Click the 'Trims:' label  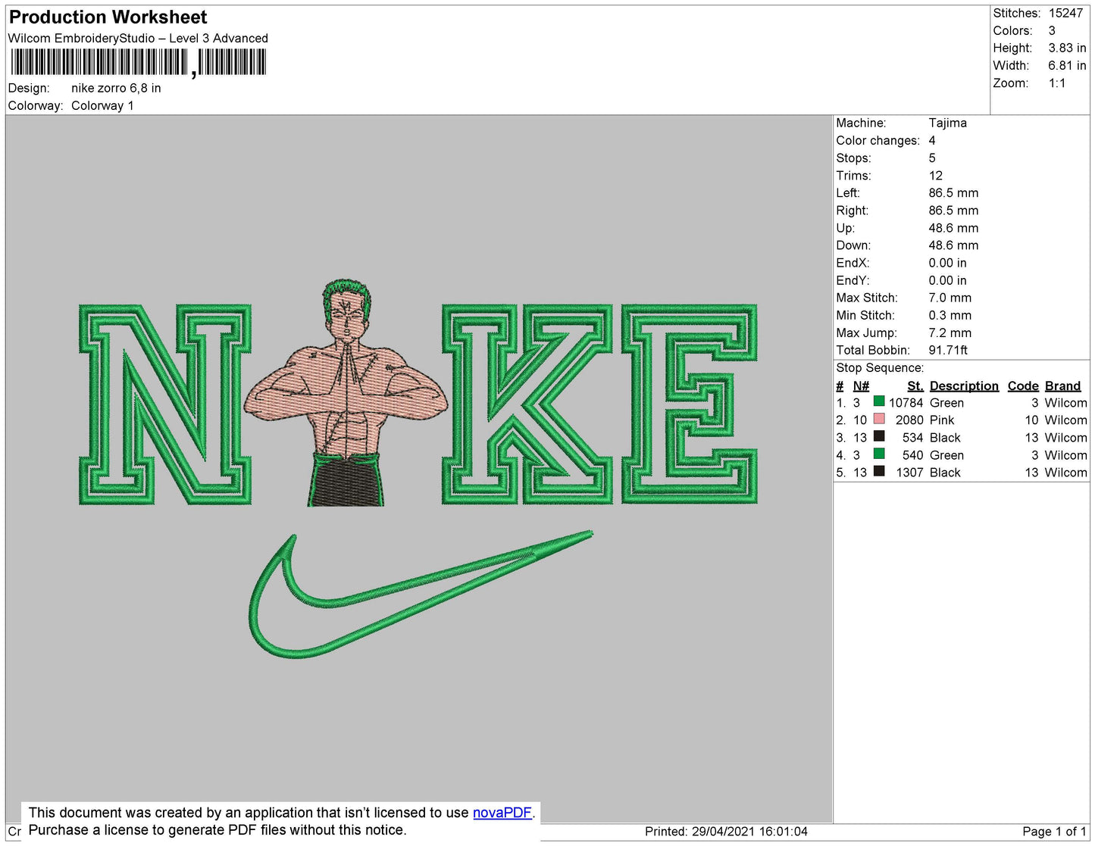(853, 175)
